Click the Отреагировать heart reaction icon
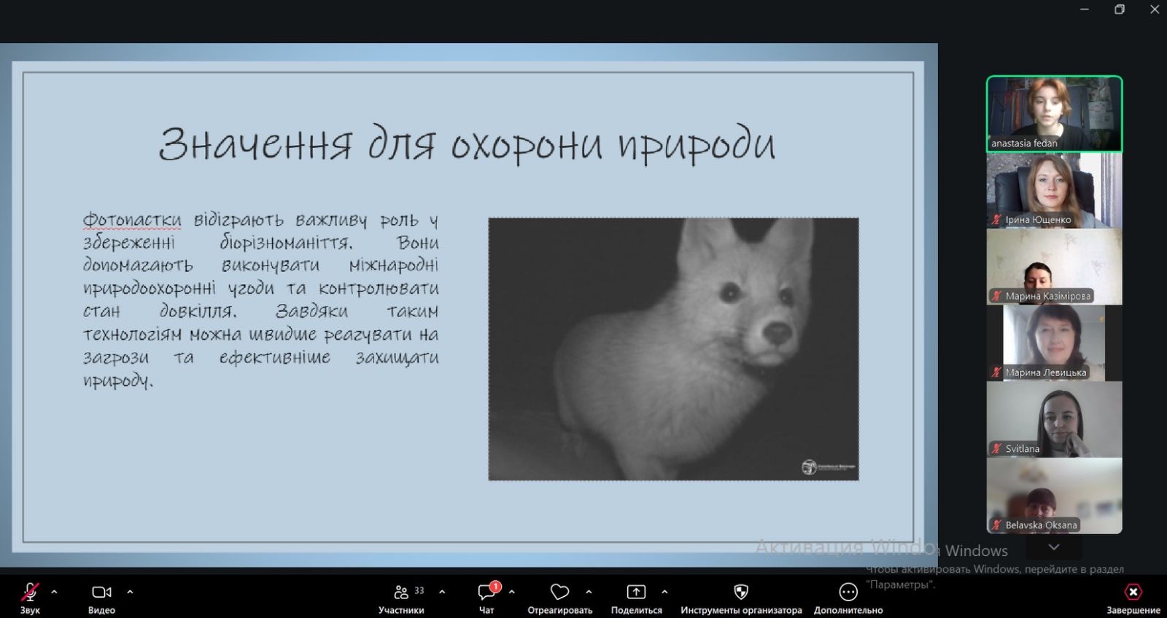The width and height of the screenshot is (1167, 618). 559,592
